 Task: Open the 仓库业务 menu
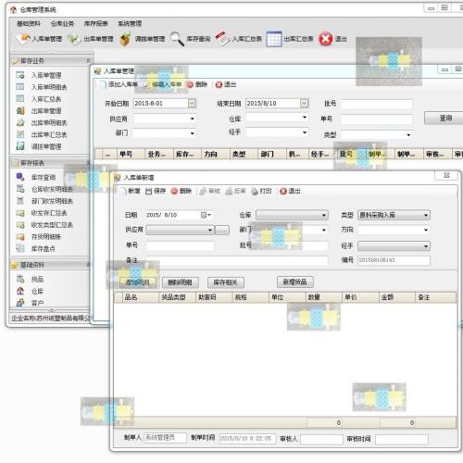click(62, 23)
